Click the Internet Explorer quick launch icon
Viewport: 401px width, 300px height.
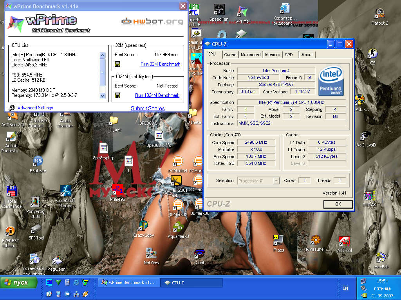coord(76,282)
